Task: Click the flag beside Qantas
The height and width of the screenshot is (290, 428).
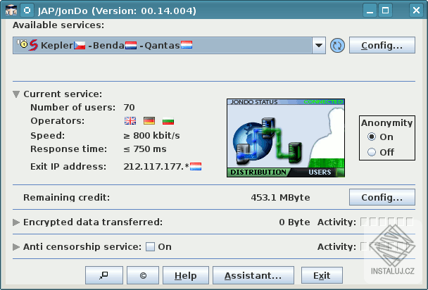Action: 187,45
